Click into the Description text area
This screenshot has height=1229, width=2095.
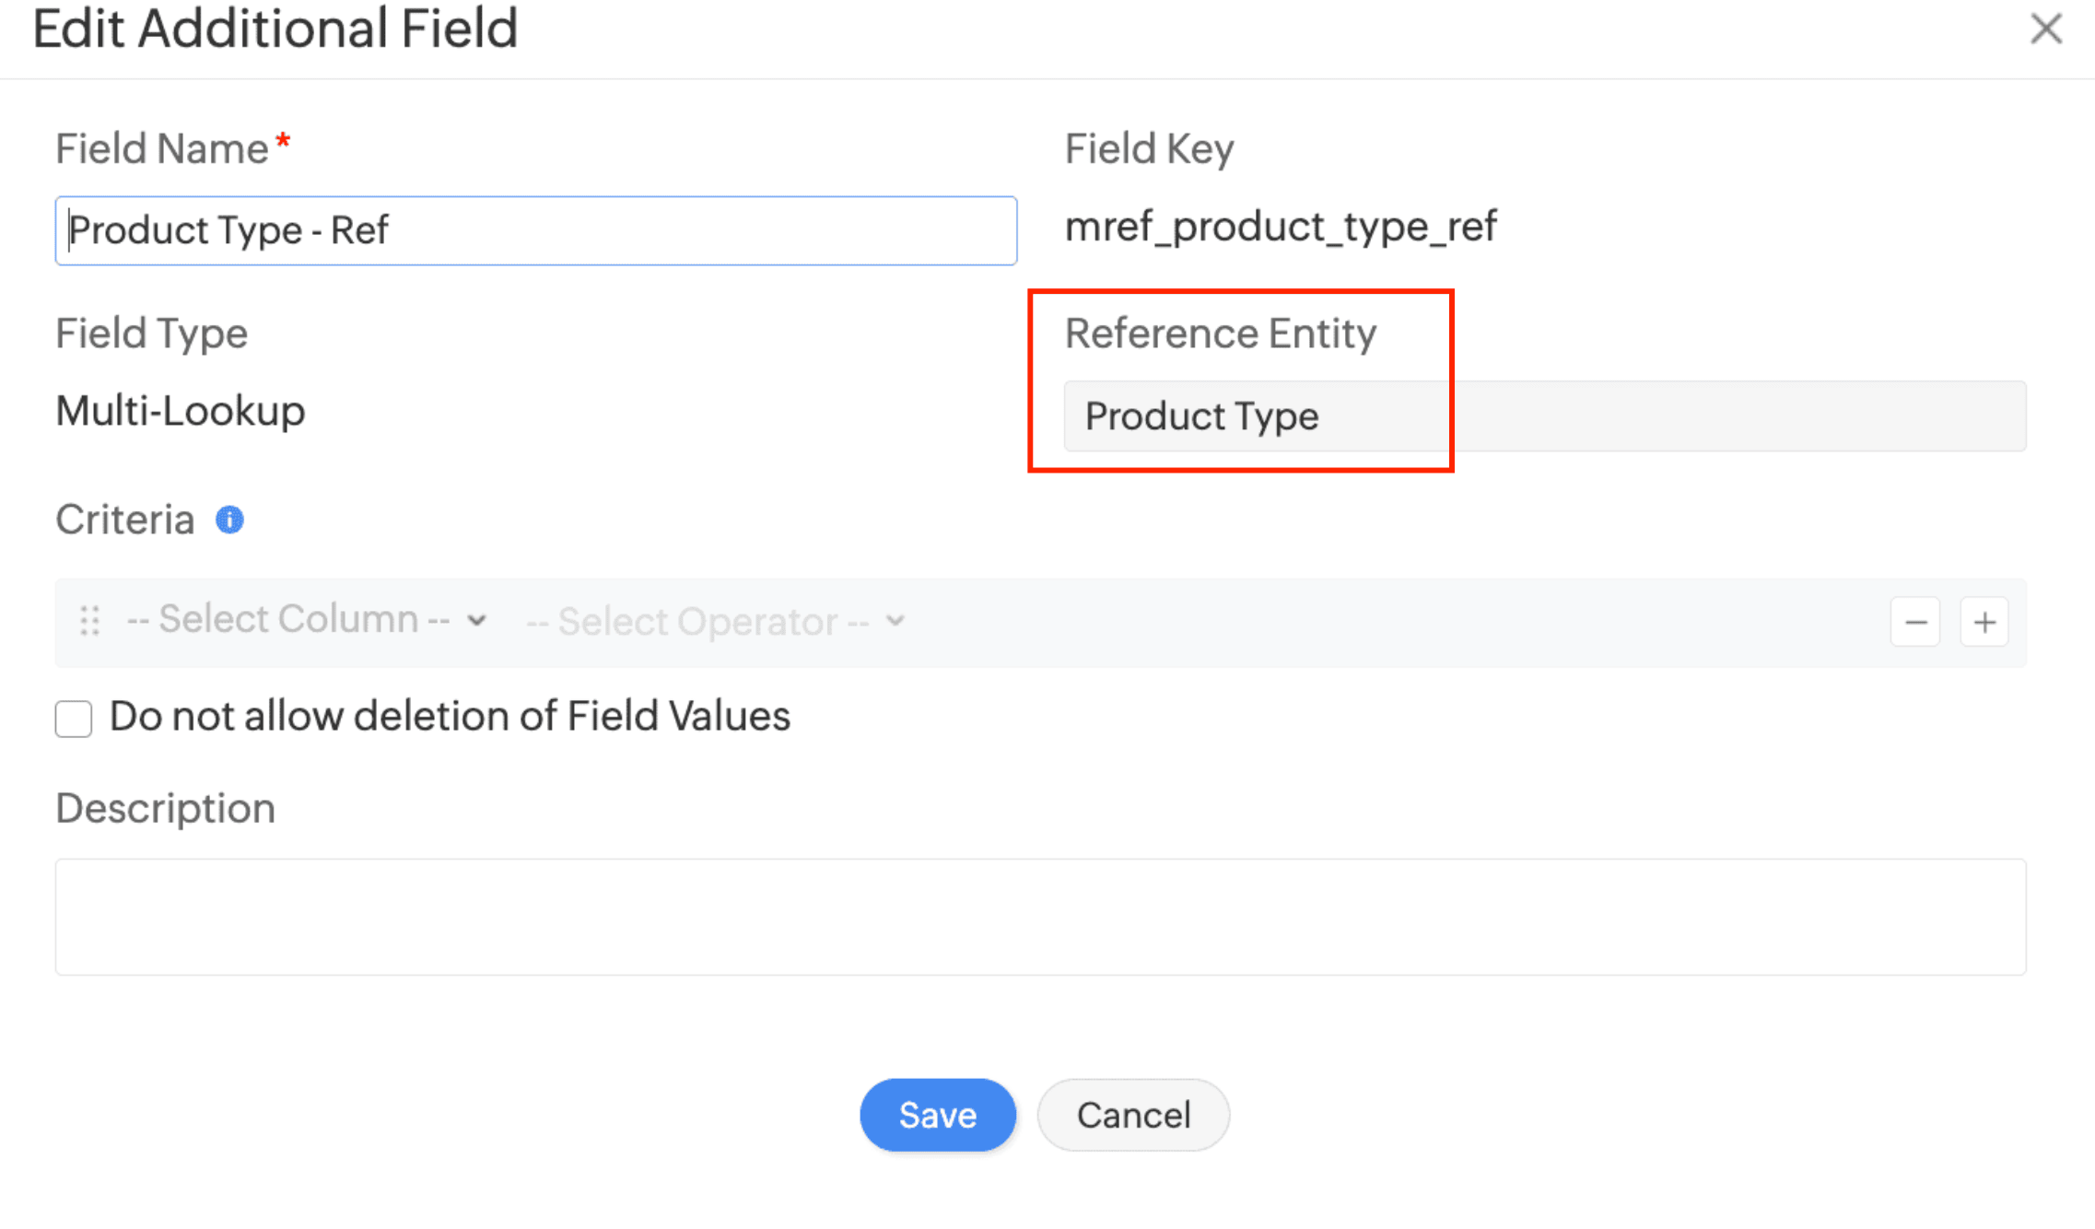(x=1040, y=917)
